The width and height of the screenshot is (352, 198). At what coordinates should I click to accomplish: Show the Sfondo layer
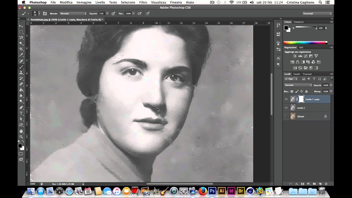(x=286, y=116)
